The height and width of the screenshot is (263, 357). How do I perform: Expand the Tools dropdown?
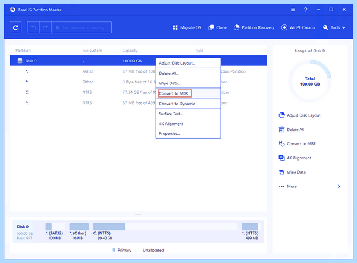(334, 27)
